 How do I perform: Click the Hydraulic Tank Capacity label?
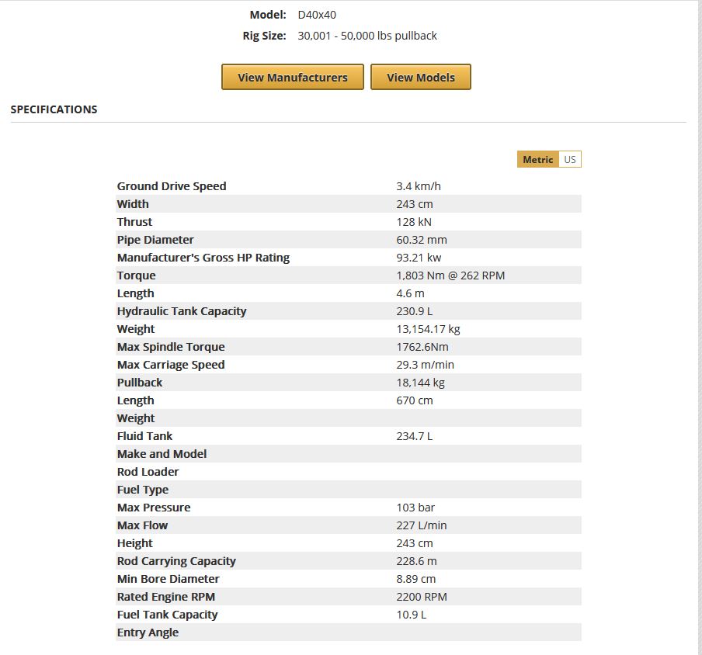tap(182, 311)
